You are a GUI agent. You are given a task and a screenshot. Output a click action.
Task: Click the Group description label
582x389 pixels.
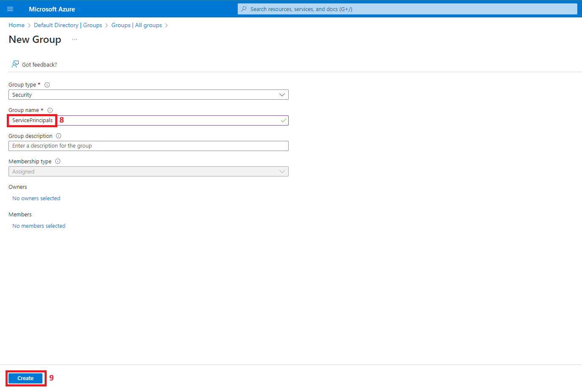pyautogui.click(x=31, y=136)
